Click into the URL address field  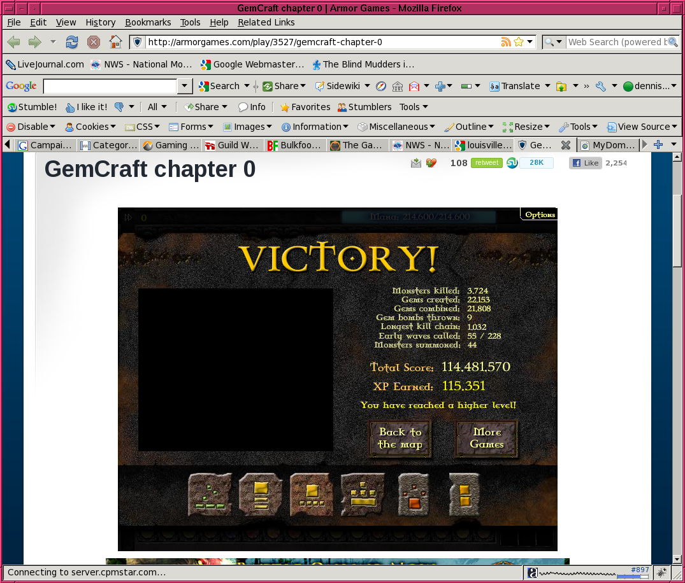(x=319, y=42)
